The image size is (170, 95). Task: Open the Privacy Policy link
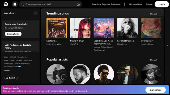pyautogui.click(x=9, y=60)
